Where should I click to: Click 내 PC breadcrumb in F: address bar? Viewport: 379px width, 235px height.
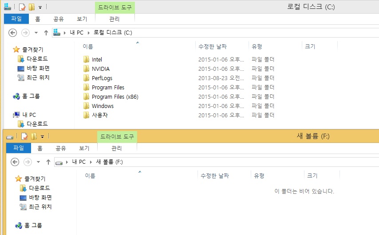[79, 162]
